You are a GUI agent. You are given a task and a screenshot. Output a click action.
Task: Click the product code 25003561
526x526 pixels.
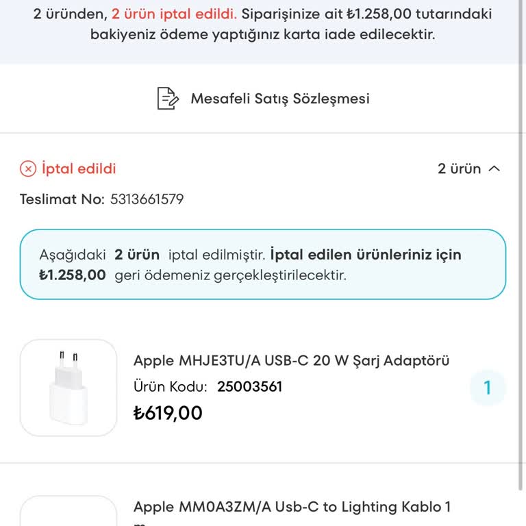click(x=249, y=386)
